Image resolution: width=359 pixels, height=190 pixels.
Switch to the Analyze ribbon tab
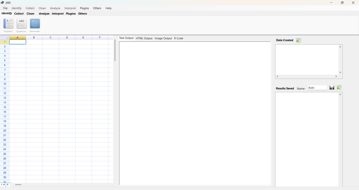coord(44,14)
